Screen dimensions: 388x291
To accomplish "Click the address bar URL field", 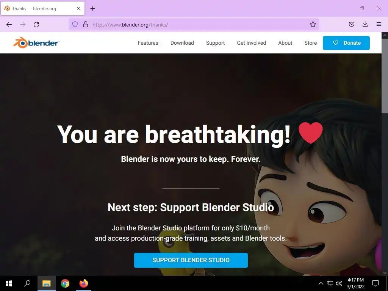I will (x=194, y=25).
